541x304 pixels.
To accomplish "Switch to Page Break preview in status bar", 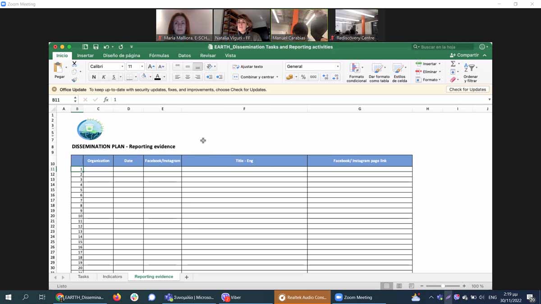I will (x=411, y=286).
